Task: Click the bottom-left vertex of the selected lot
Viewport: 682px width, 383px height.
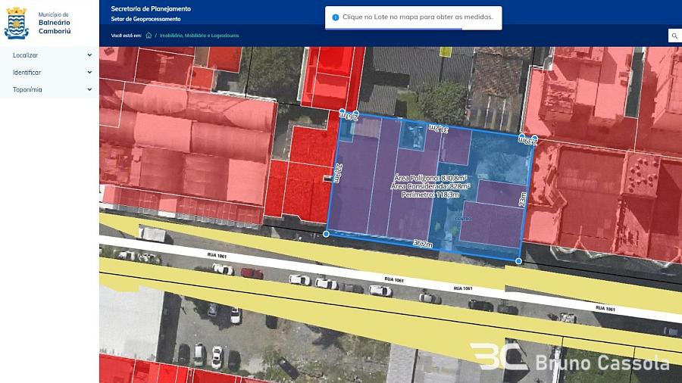Action: point(327,234)
